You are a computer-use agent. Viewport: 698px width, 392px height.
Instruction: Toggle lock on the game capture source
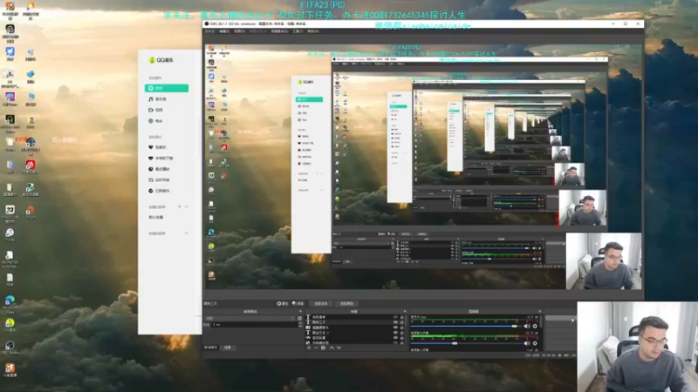click(x=402, y=338)
